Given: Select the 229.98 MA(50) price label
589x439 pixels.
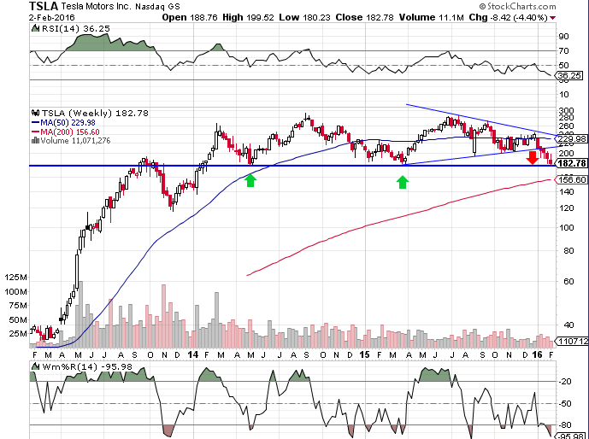Looking at the screenshot, I should (569, 138).
